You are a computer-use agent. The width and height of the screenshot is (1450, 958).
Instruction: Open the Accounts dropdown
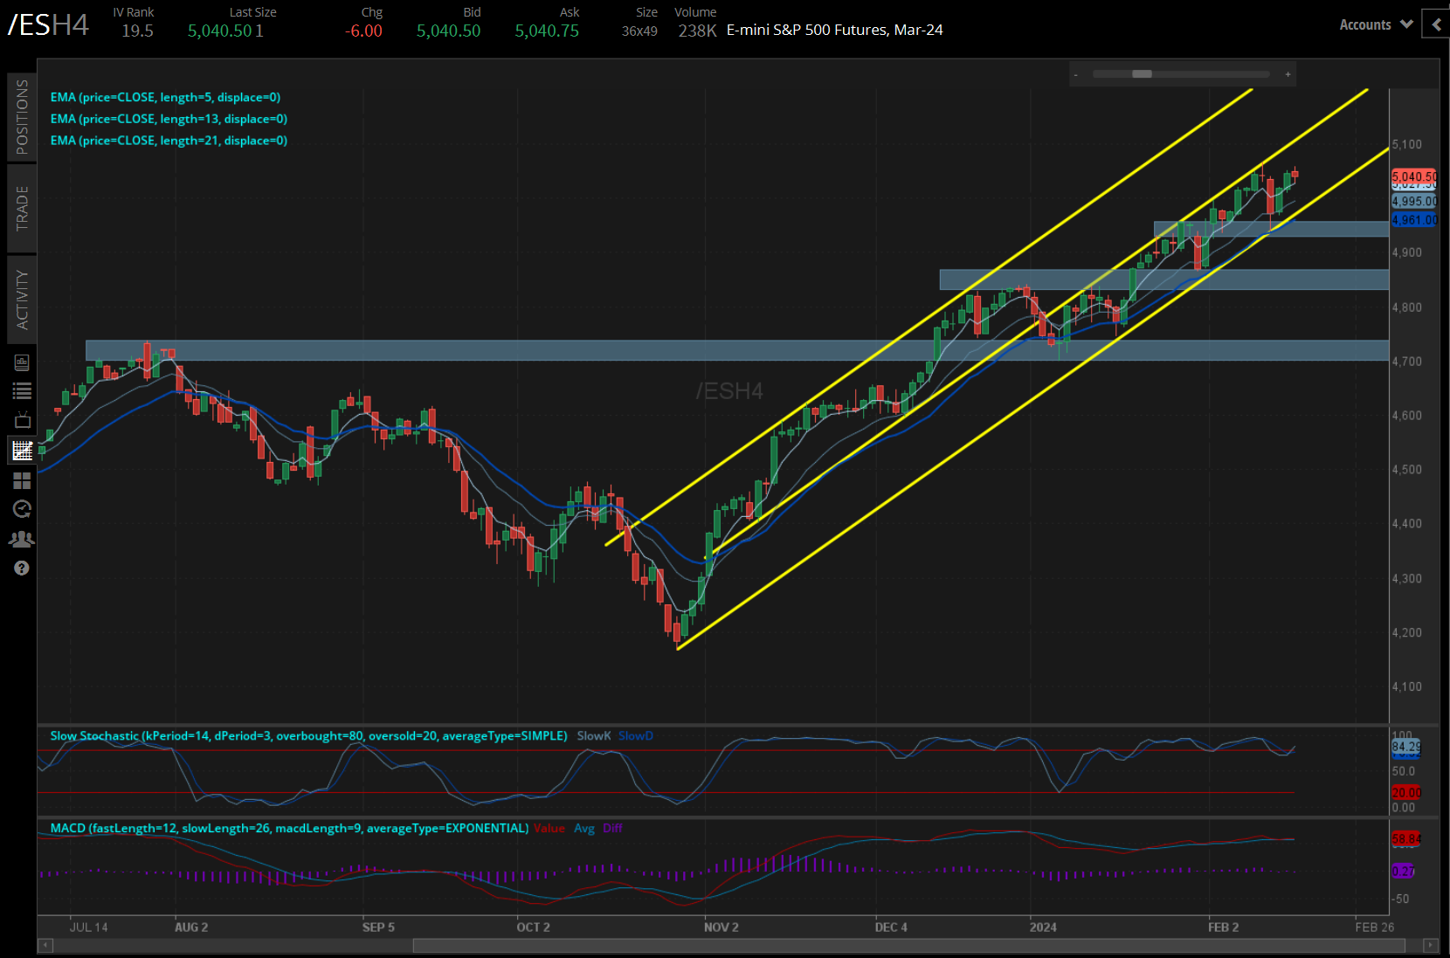[1375, 24]
